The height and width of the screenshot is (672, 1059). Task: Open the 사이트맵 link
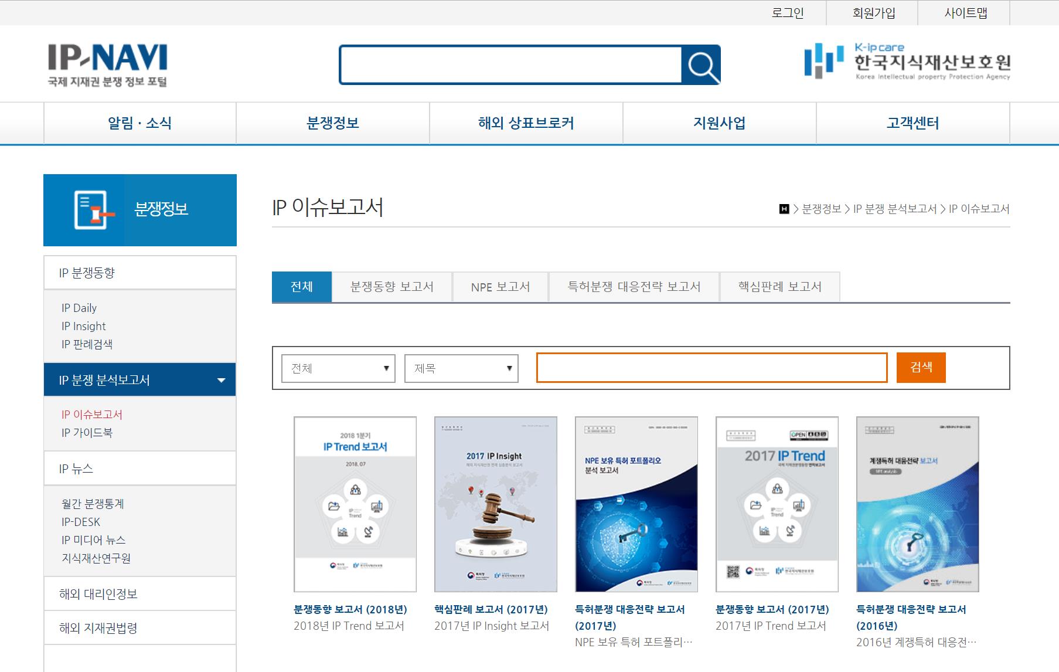966,13
